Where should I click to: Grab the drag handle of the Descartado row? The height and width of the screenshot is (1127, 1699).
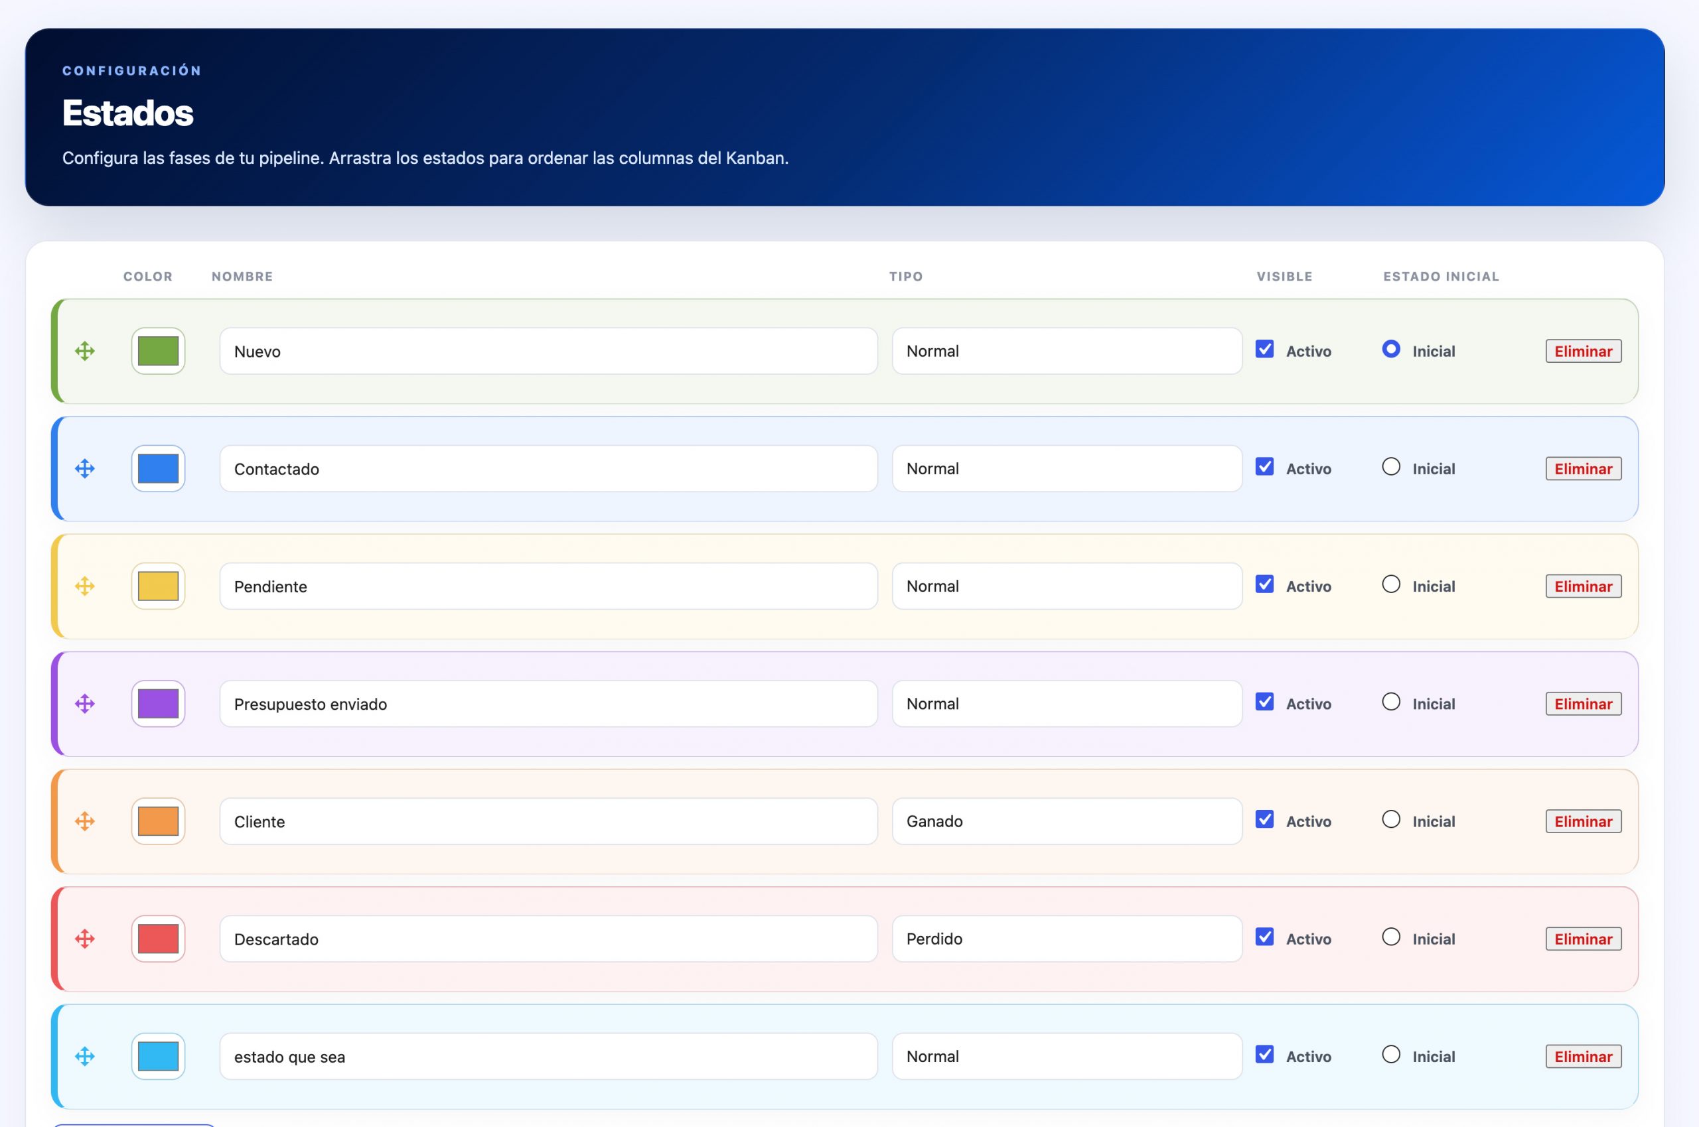85,939
